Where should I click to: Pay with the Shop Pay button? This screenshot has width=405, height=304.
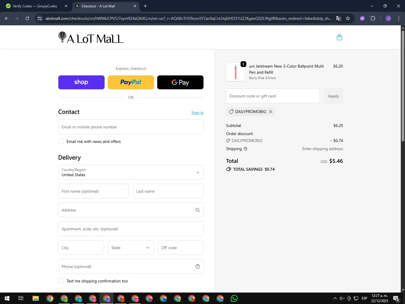(x=81, y=82)
